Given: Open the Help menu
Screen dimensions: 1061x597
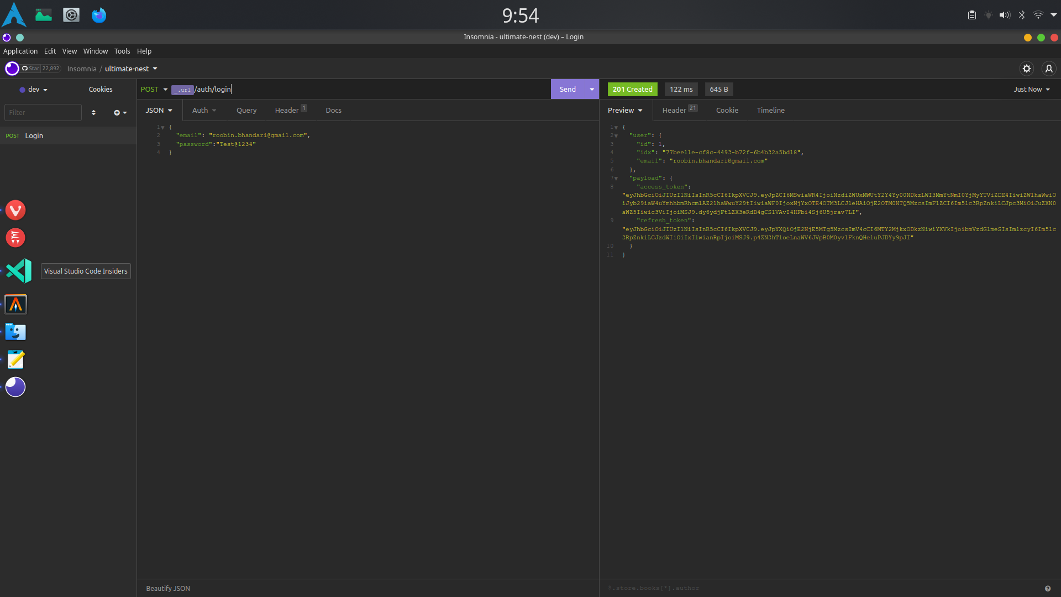Looking at the screenshot, I should tap(144, 51).
